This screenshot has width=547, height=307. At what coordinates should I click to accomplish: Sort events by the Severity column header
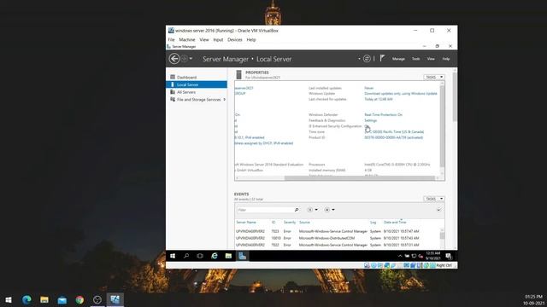point(290,222)
